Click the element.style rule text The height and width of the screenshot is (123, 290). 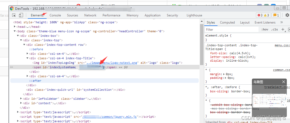(x=218, y=35)
